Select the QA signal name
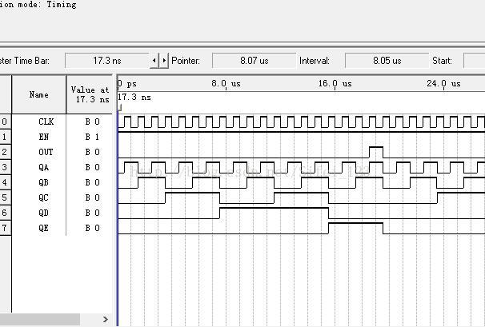485x327 pixels. [x=43, y=167]
